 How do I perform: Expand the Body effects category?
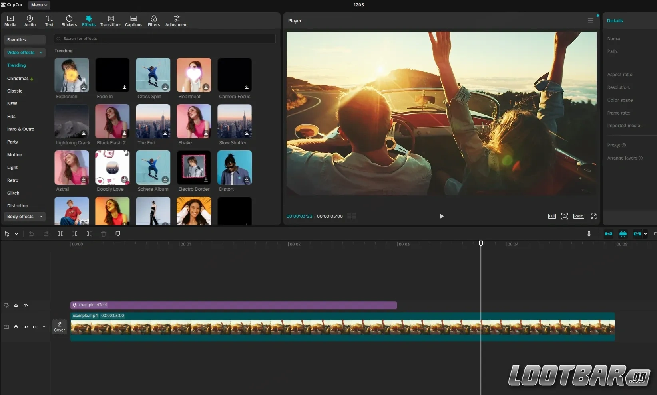24,217
